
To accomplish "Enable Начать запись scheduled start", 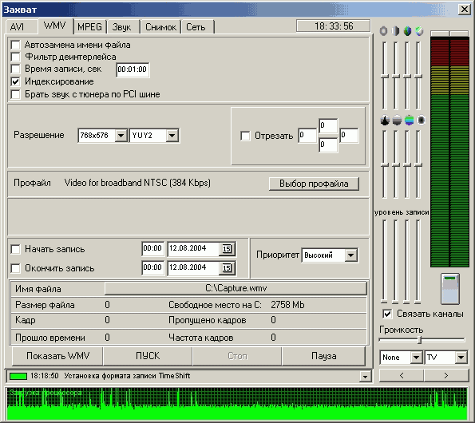I will click(x=15, y=249).
